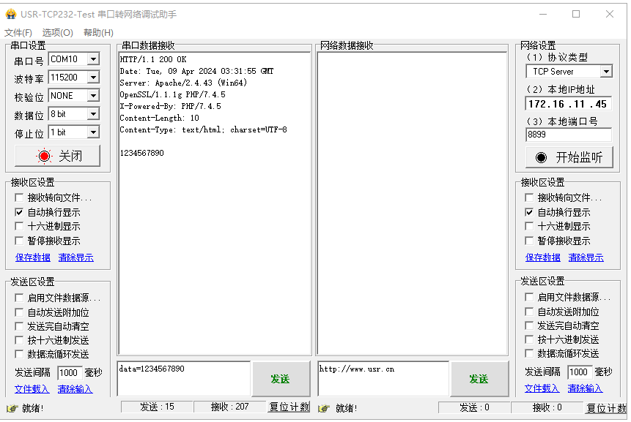Open the 帮助(H) menu
The image size is (631, 422).
tap(98, 32)
